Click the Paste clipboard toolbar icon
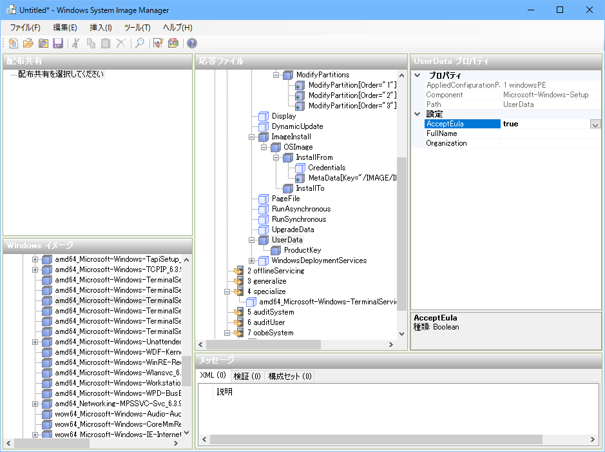 point(106,43)
